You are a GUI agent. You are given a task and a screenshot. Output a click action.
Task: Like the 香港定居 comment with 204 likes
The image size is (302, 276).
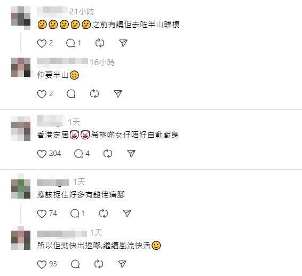point(42,154)
